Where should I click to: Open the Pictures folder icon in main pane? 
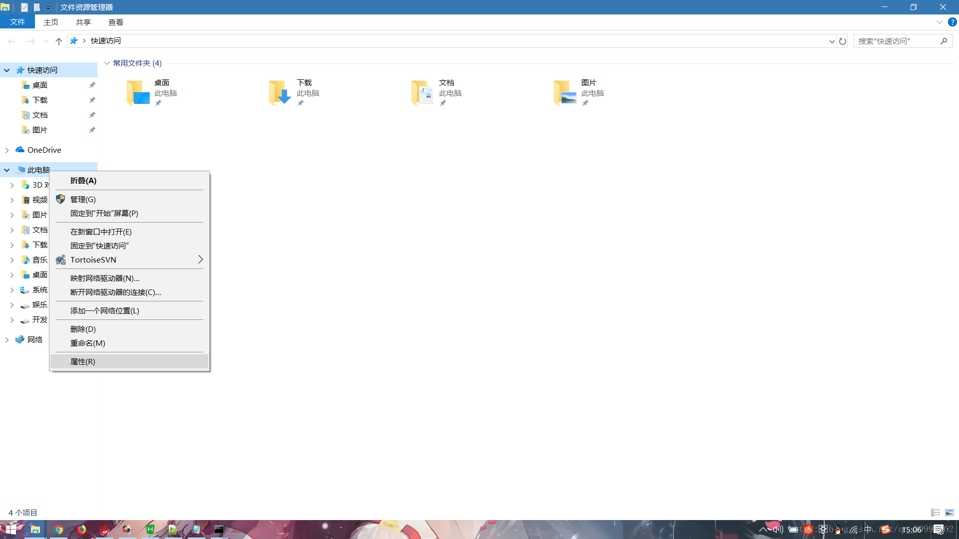(564, 93)
